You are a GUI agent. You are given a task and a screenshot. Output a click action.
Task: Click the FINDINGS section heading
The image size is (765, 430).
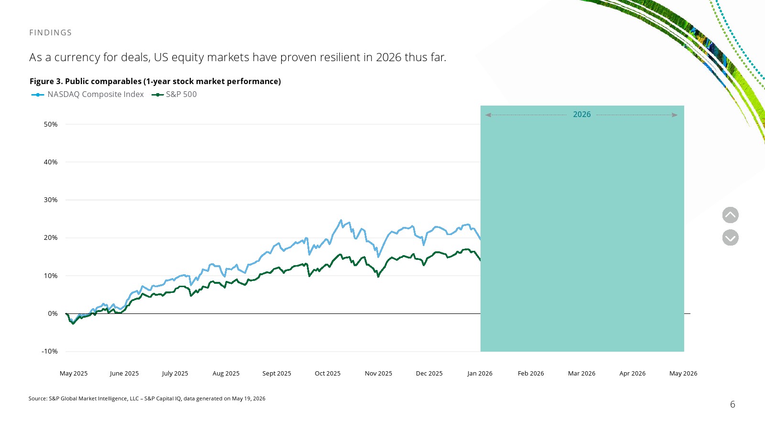pos(51,32)
